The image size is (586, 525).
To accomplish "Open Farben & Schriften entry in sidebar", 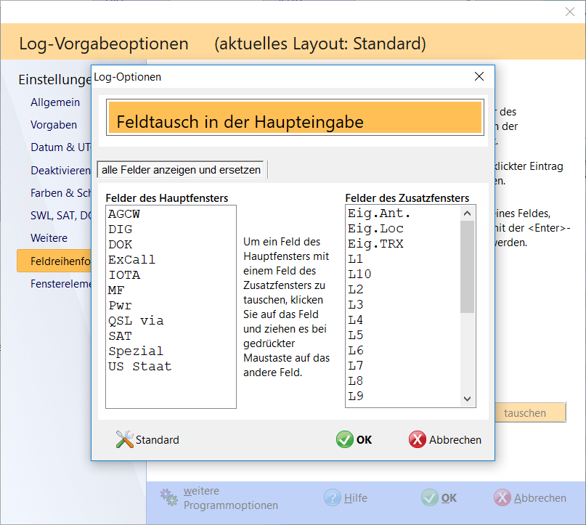I will 60,193.
